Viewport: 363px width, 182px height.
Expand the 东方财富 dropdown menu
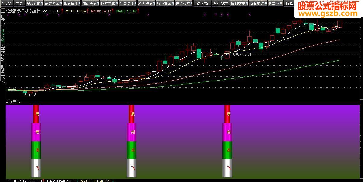coord(53,3)
